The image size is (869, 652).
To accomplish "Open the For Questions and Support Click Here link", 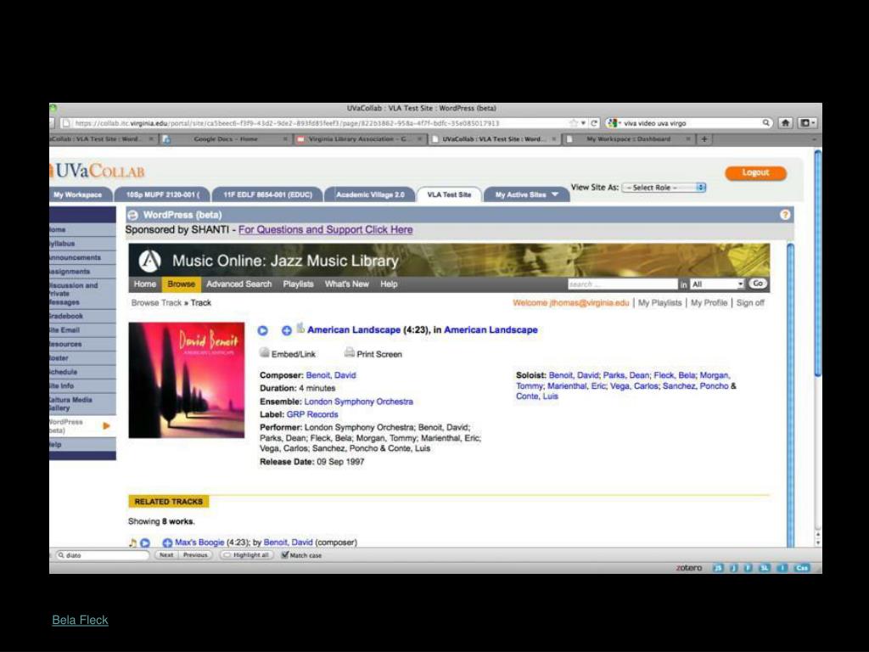I will click(x=325, y=229).
